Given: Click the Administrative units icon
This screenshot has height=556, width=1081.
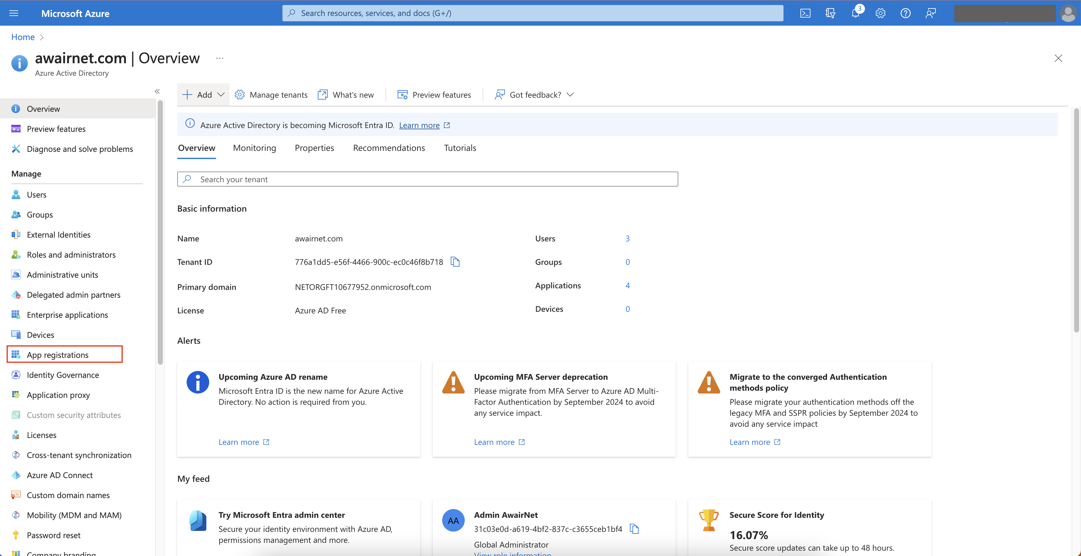Looking at the screenshot, I should click(x=16, y=275).
